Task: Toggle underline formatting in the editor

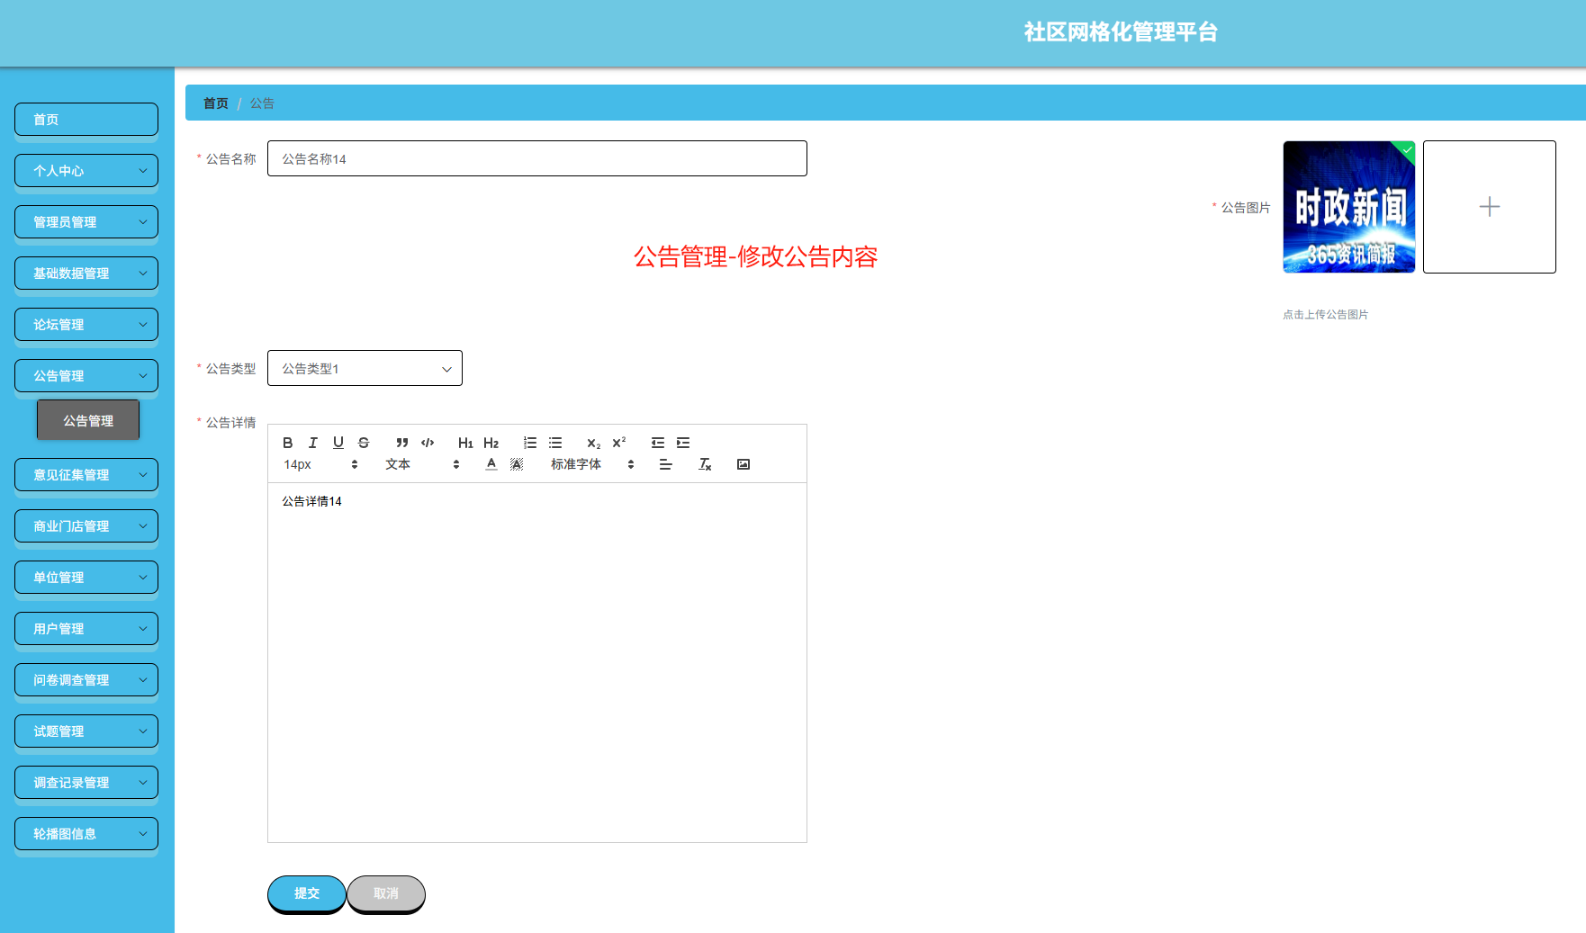Action: (x=338, y=442)
